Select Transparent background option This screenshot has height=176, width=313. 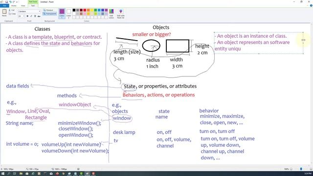coord(50,14)
